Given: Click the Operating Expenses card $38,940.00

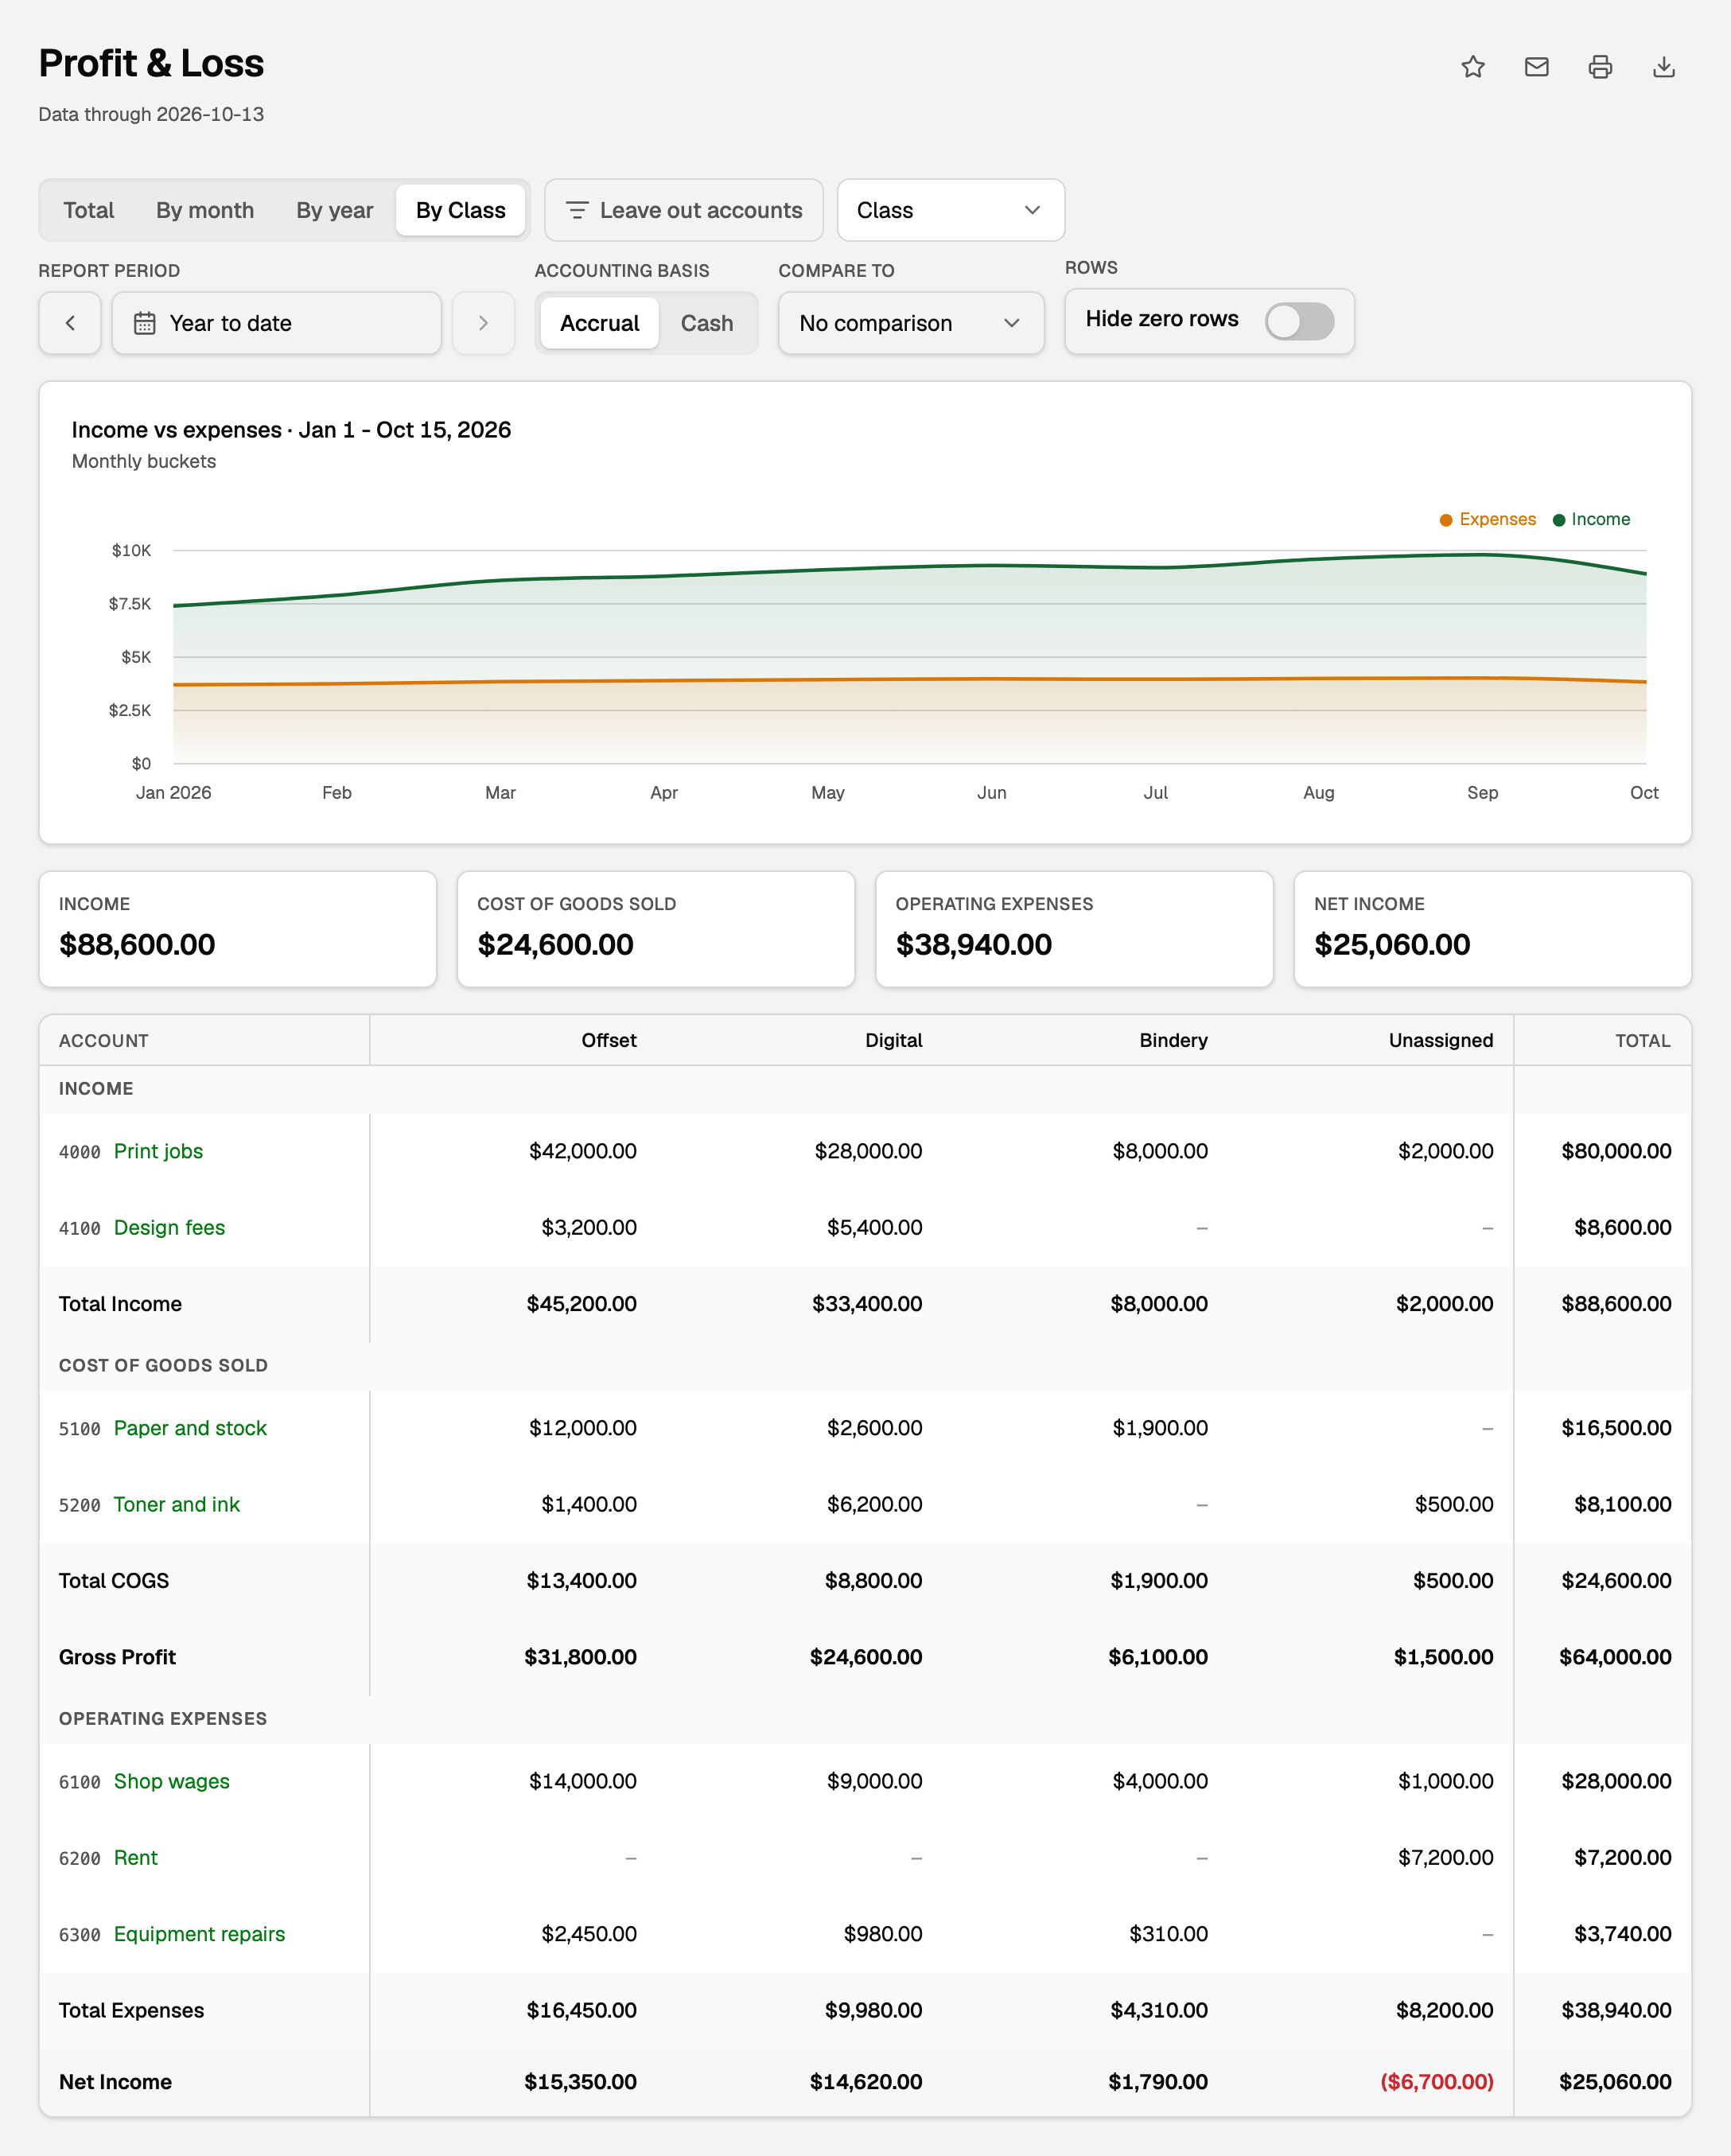Looking at the screenshot, I should coord(1074,929).
